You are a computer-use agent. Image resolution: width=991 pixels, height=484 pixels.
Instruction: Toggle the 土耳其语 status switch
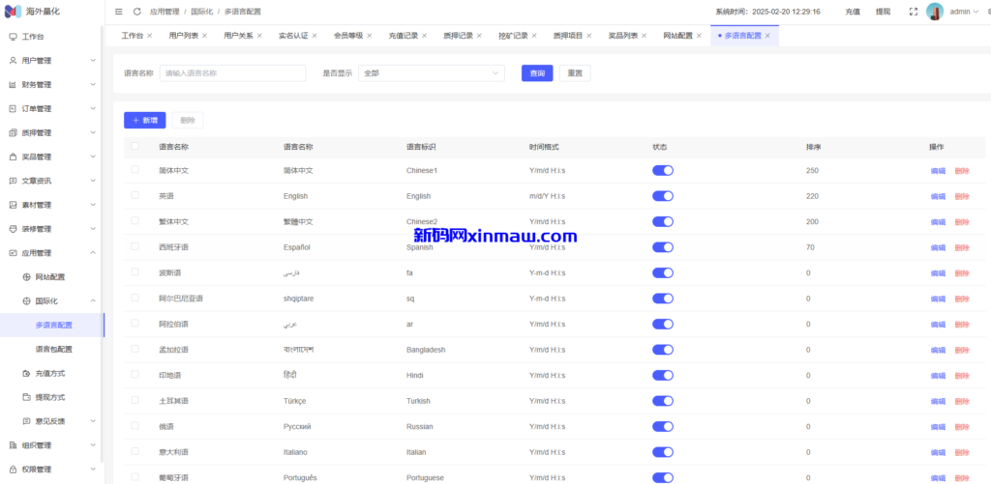click(x=662, y=401)
